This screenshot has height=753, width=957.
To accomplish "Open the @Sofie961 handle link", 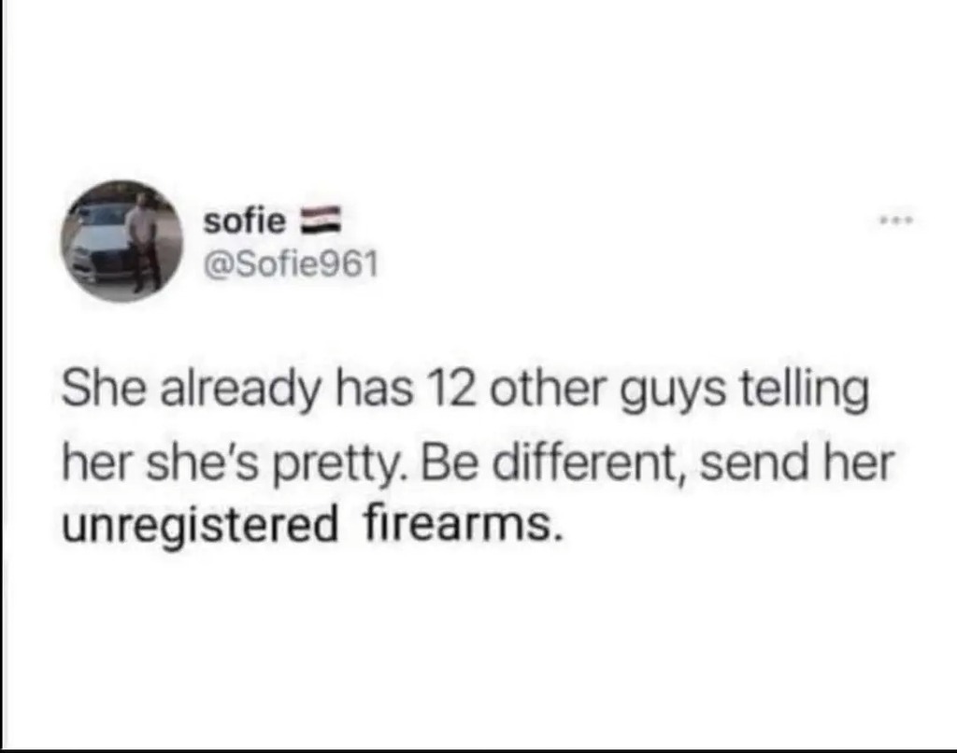I will point(291,264).
